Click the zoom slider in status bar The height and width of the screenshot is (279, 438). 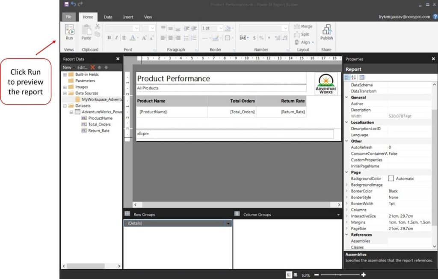340,275
